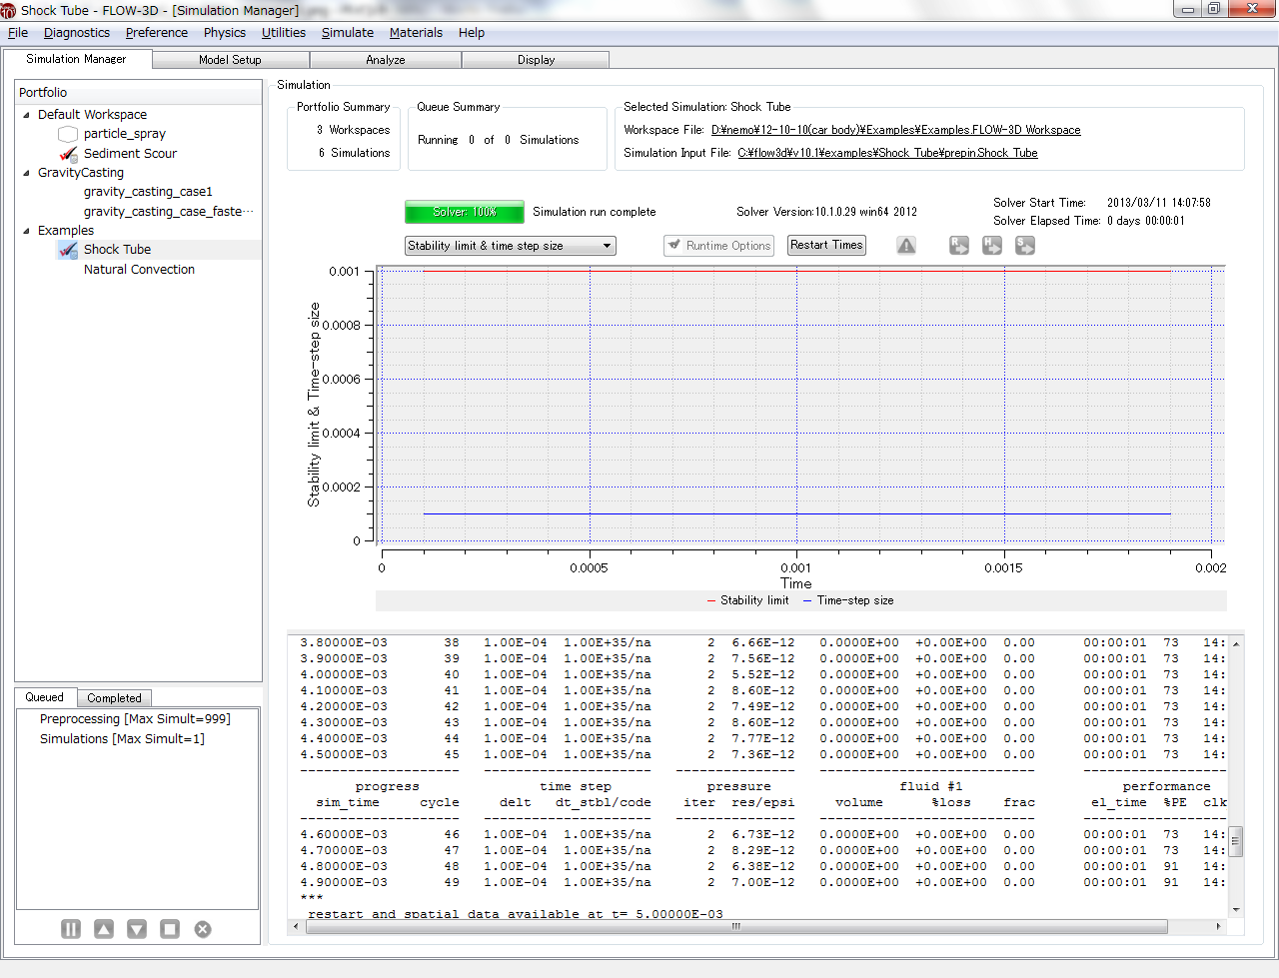Click the particle_spray simulation status icon
The width and height of the screenshot is (1279, 978).
[x=68, y=134]
